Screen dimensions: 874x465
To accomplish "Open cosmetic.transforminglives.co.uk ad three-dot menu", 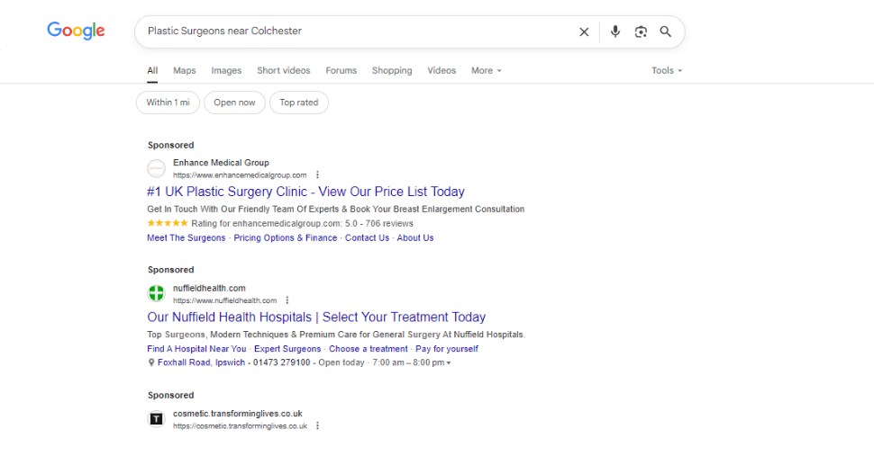I will click(317, 426).
